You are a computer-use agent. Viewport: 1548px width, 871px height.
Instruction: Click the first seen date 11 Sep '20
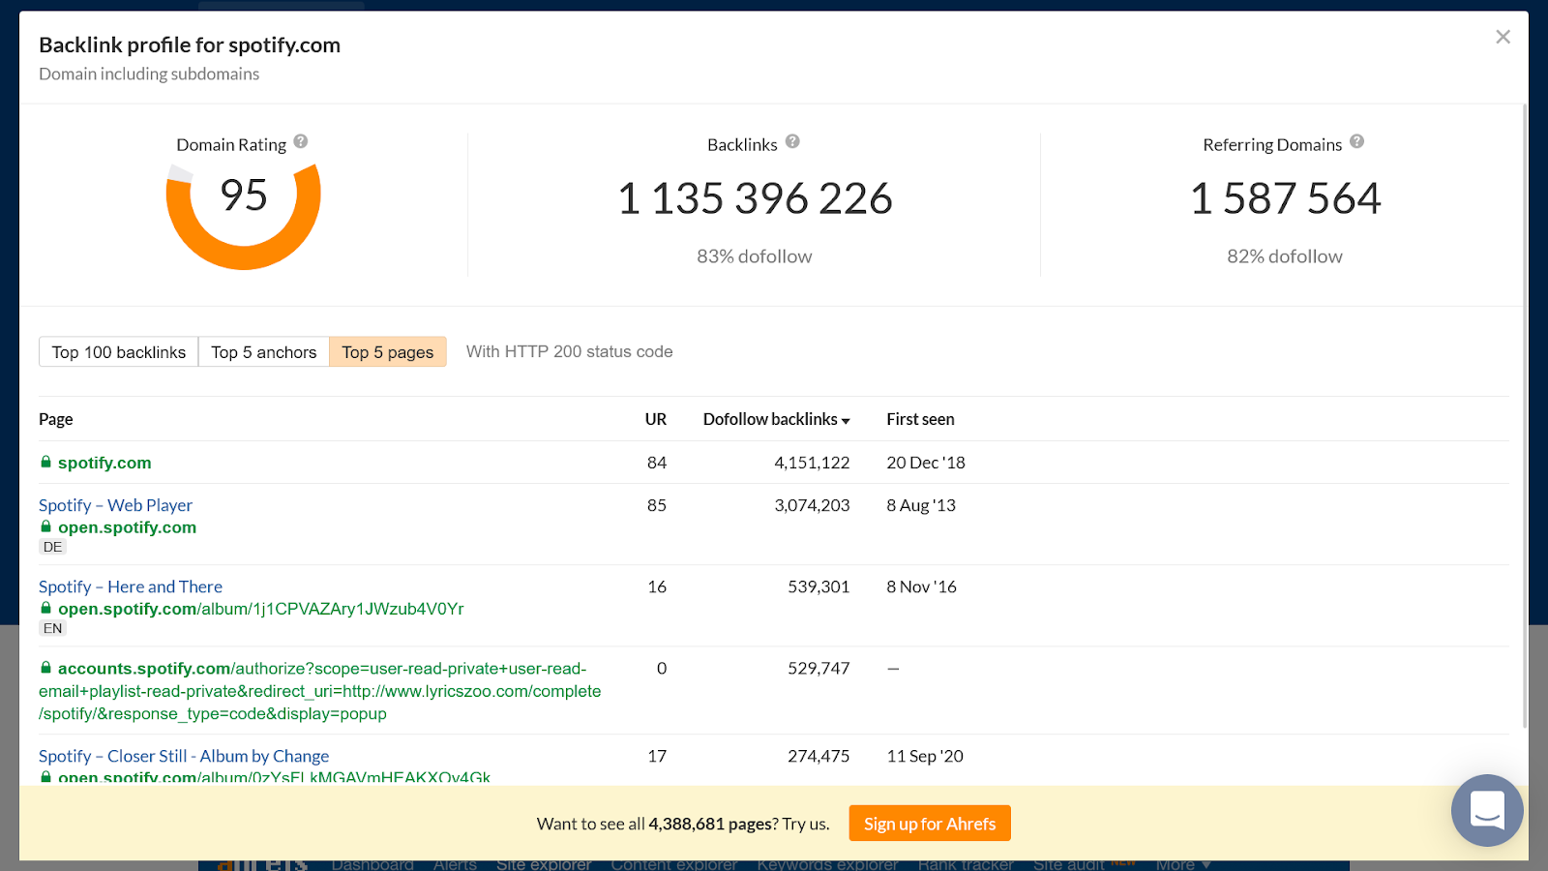(x=925, y=756)
